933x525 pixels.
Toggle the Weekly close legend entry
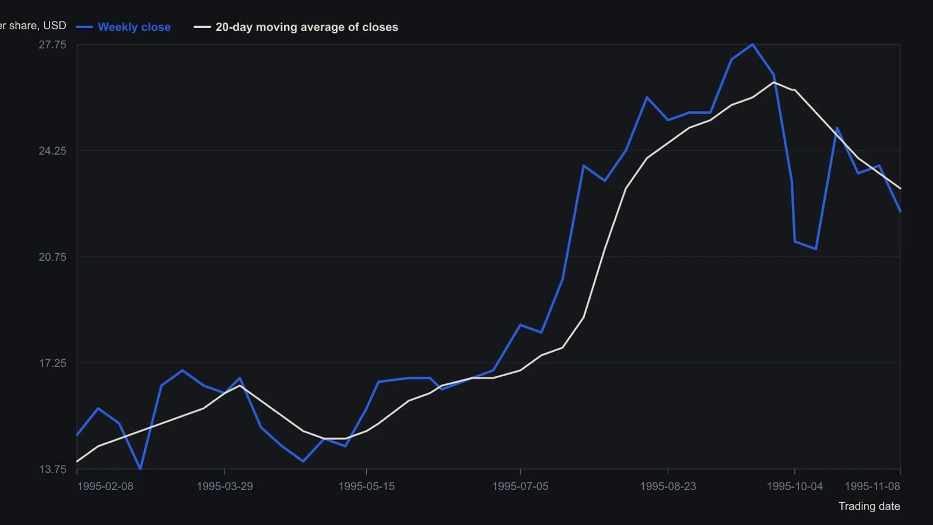click(124, 27)
